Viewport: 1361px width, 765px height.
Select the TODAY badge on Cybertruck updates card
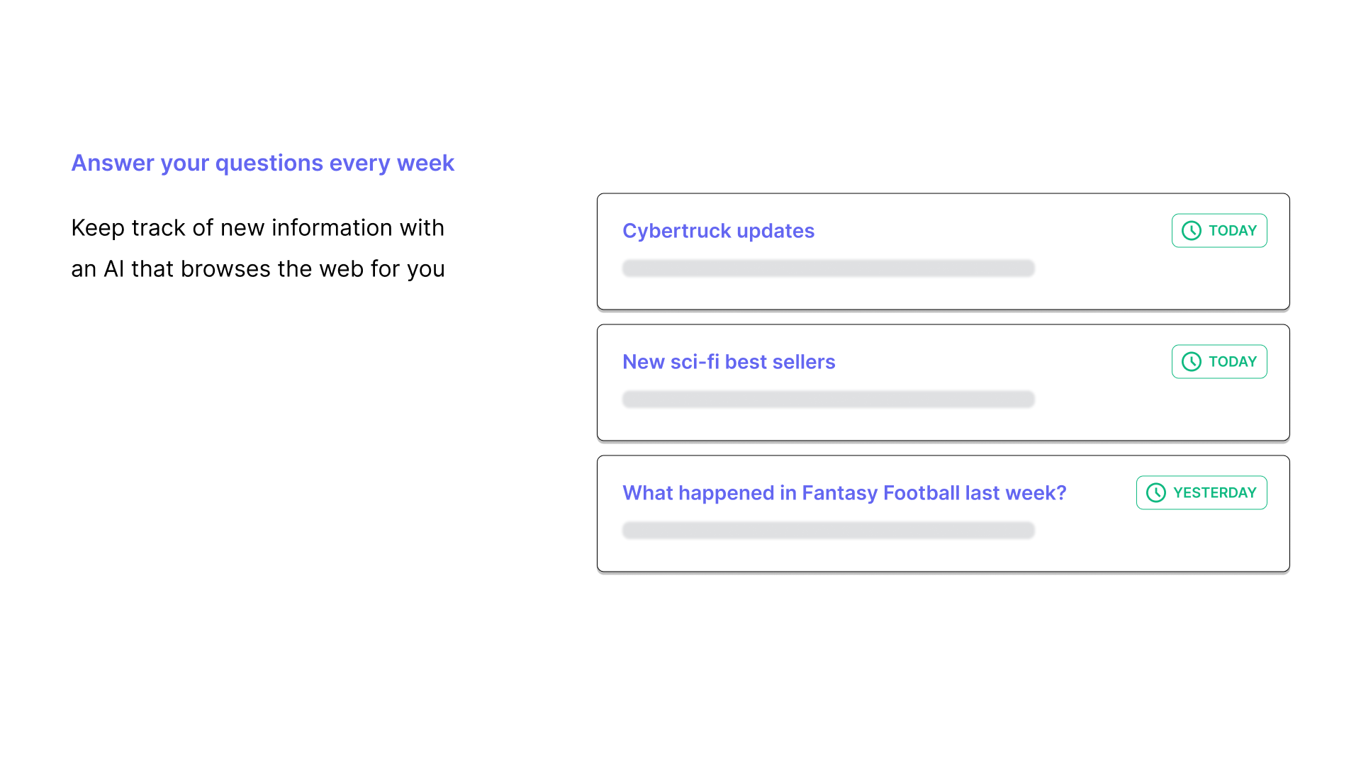click(1219, 231)
